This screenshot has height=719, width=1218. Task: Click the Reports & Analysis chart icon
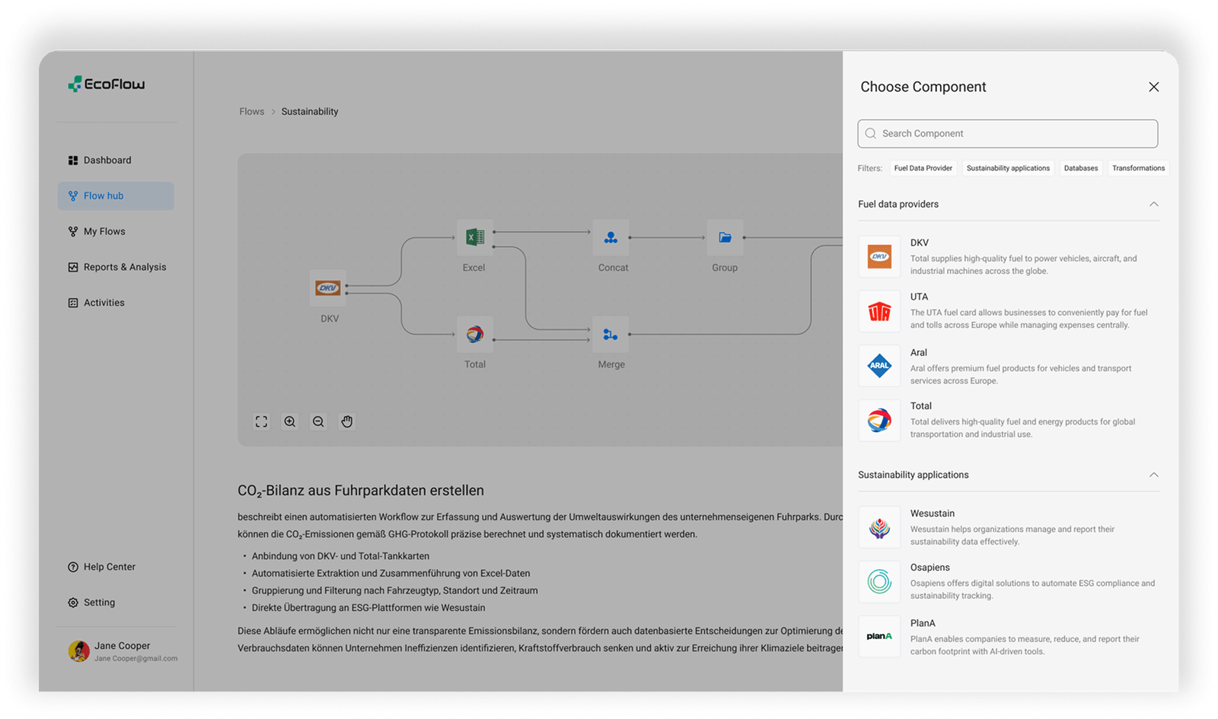[73, 267]
